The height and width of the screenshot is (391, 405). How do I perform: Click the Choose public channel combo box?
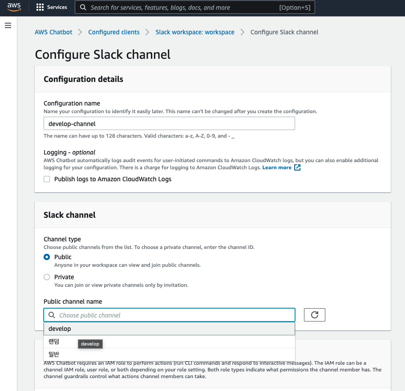(x=169, y=315)
